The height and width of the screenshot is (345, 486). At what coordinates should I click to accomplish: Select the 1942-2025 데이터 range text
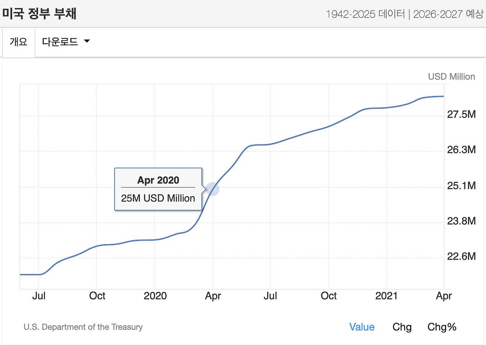pyautogui.click(x=365, y=14)
